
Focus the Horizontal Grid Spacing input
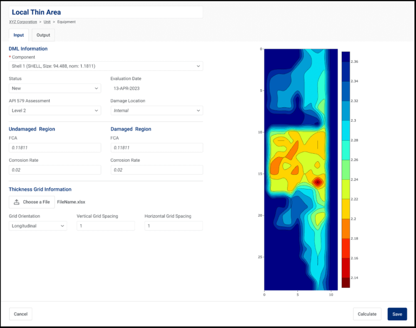tap(173, 226)
